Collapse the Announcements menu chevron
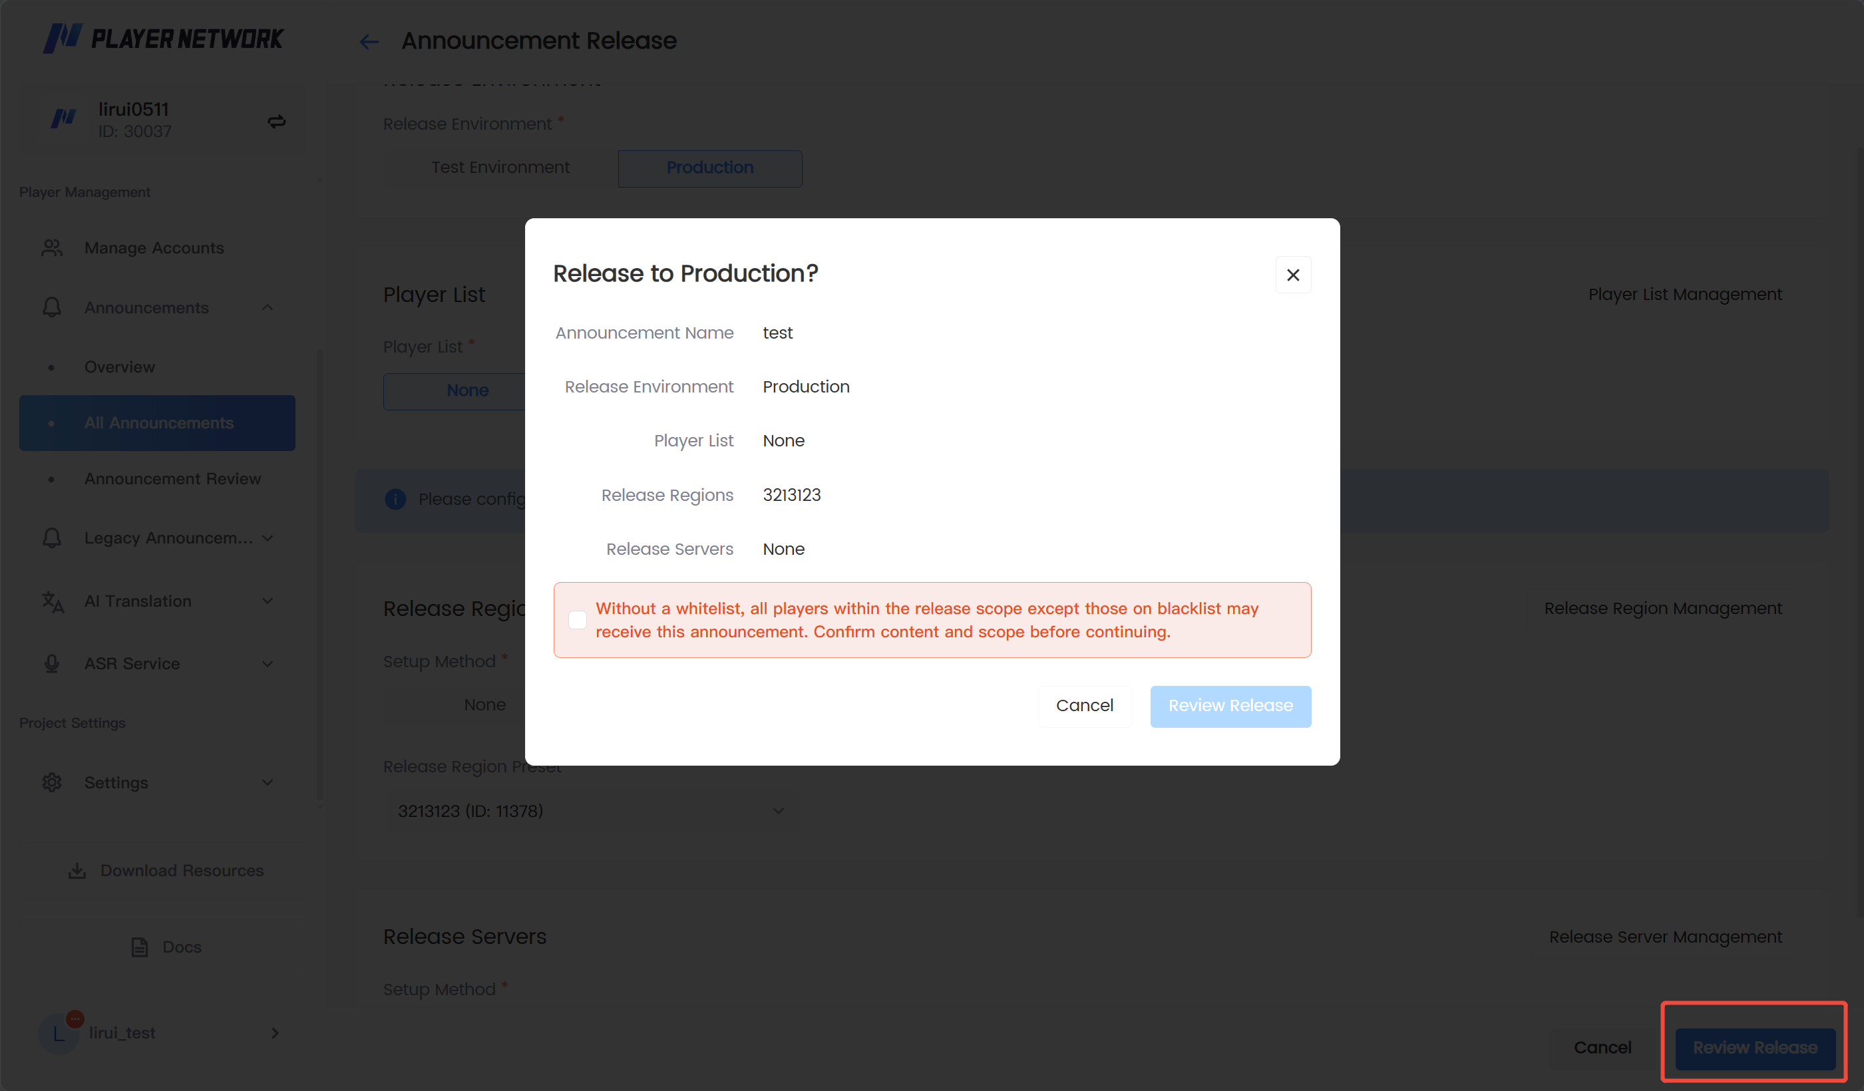Screen dimensions: 1864x1091 click(x=268, y=308)
